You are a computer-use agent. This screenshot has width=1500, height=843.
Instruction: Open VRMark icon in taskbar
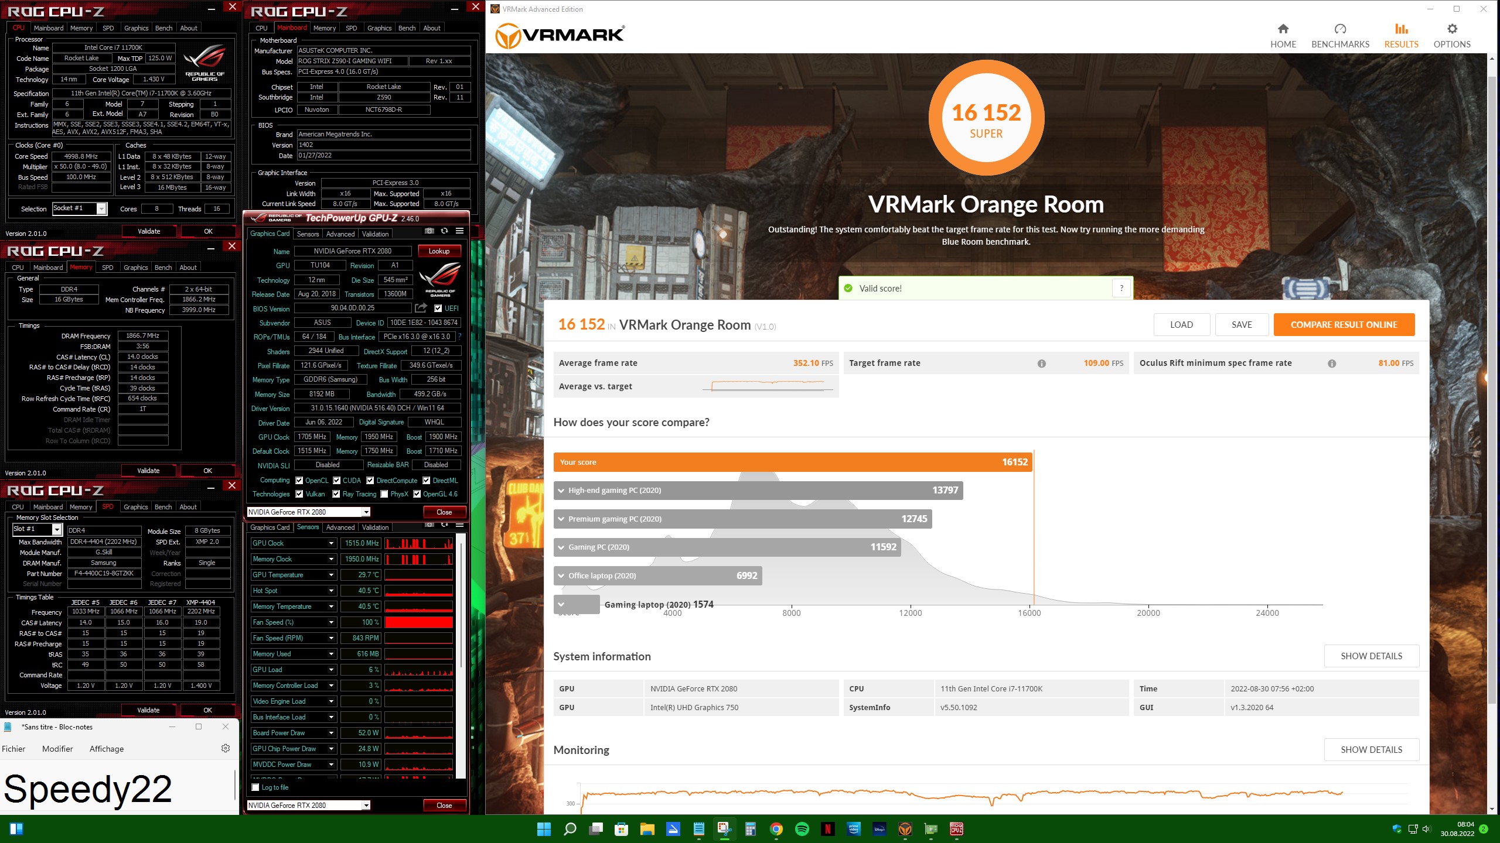(905, 829)
